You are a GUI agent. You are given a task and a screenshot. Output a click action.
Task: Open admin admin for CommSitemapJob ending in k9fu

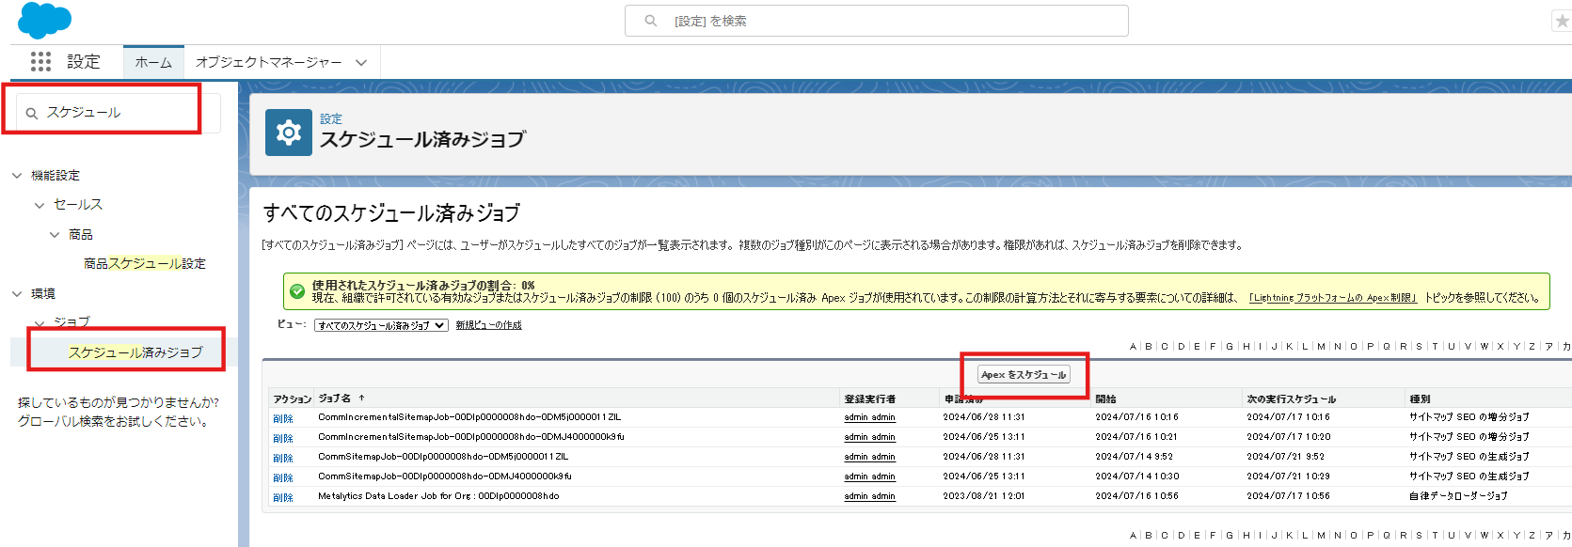(x=869, y=477)
